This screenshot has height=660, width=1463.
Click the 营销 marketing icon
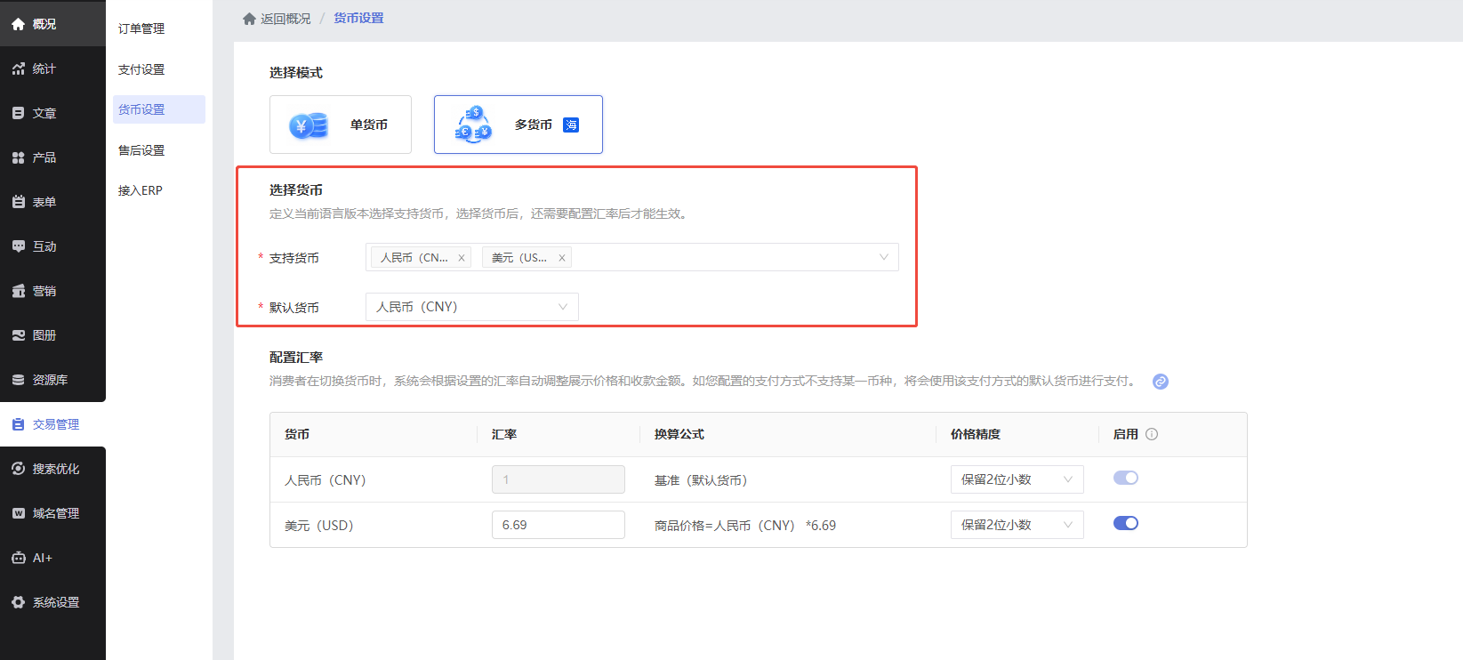[x=18, y=291]
